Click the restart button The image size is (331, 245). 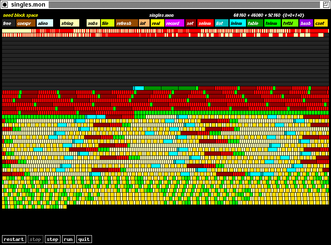[x=14, y=239]
